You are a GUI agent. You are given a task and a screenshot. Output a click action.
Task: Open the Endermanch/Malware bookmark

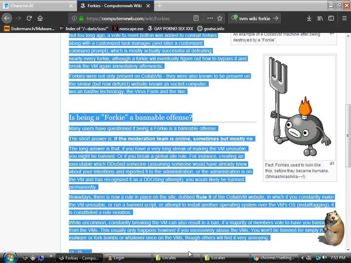[x=29, y=29]
